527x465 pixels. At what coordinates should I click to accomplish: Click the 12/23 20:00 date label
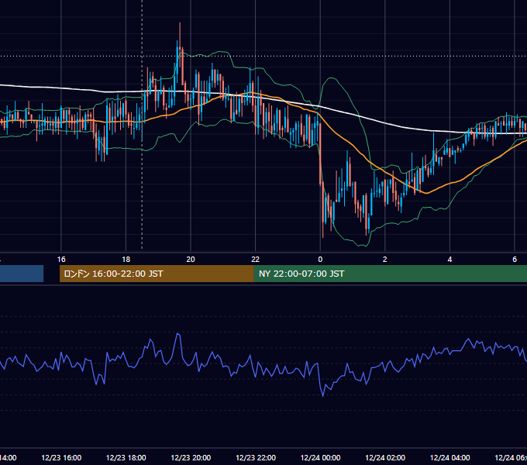[x=191, y=458]
